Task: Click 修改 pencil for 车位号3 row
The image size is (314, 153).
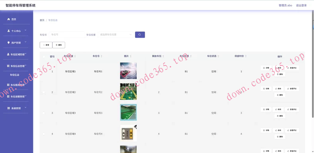Action: 278,109
